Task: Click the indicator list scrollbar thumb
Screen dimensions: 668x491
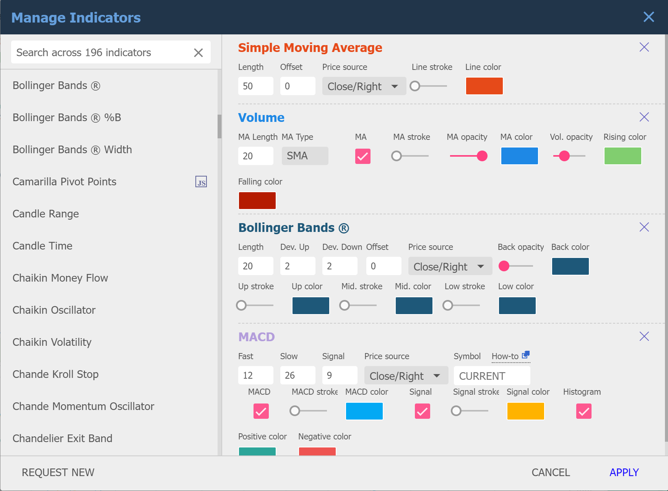Action: click(219, 126)
